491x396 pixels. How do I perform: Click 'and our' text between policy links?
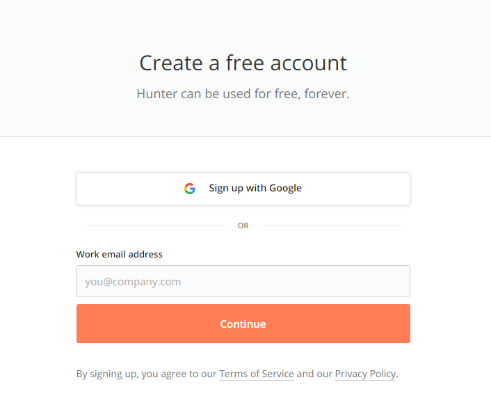[314, 374]
